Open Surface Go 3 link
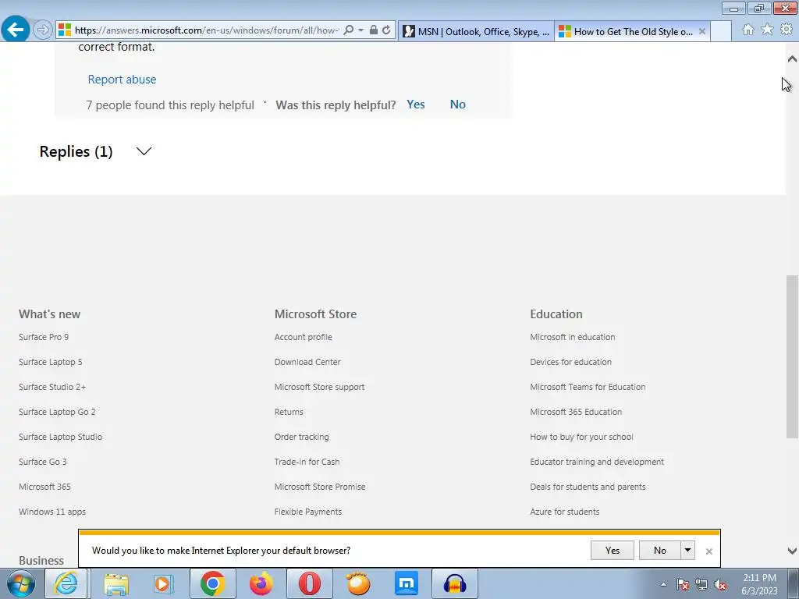Viewport: 799px width, 599px height. click(x=43, y=462)
